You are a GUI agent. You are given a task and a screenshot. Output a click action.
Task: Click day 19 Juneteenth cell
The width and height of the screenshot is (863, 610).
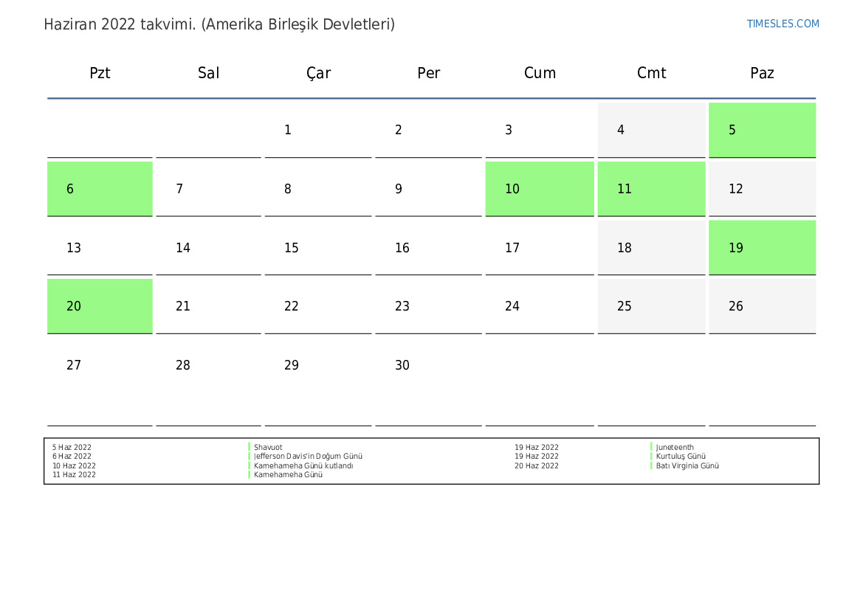pyautogui.click(x=762, y=248)
